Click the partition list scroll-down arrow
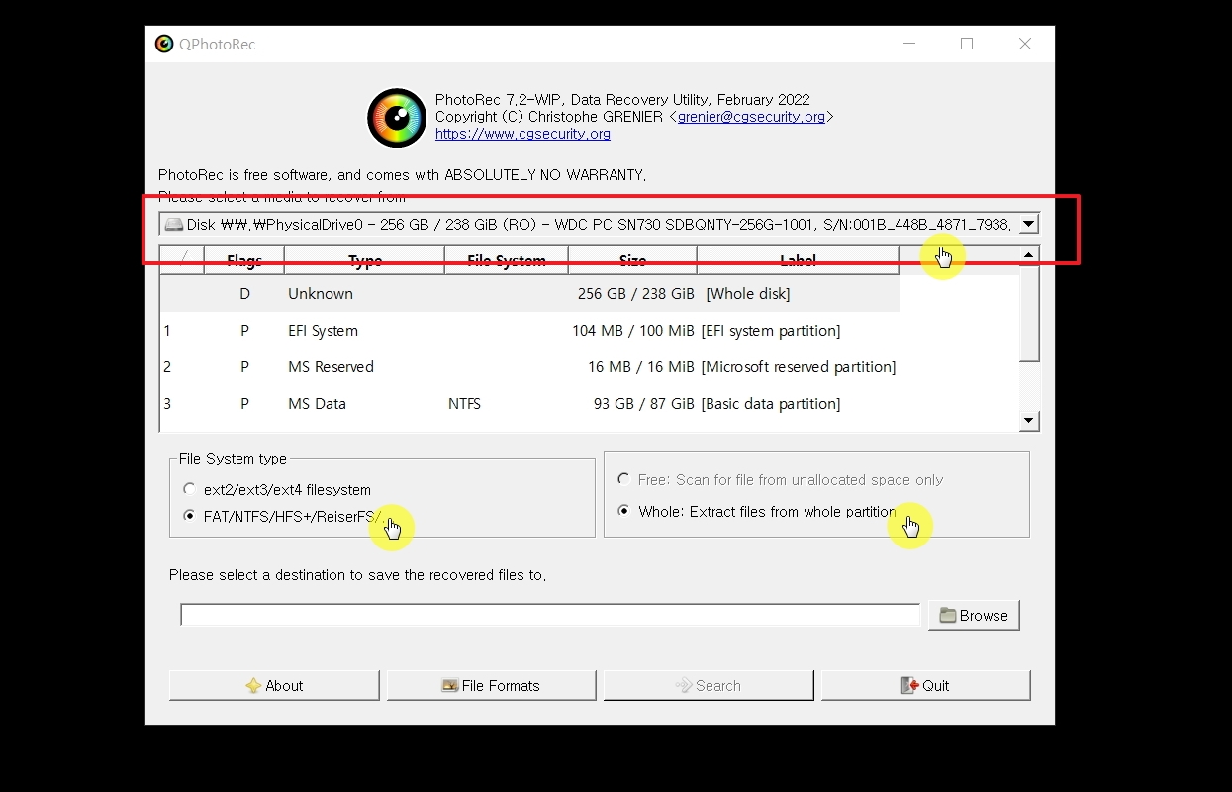This screenshot has width=1232, height=792. click(x=1029, y=421)
